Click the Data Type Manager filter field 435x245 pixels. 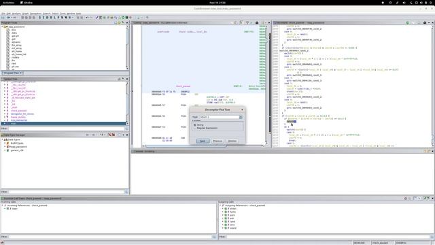[66, 192]
